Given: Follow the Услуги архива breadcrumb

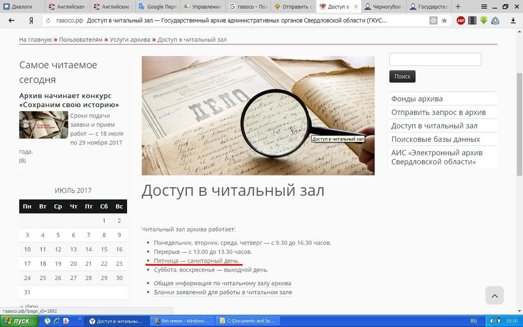Looking at the screenshot, I should click(x=130, y=40).
